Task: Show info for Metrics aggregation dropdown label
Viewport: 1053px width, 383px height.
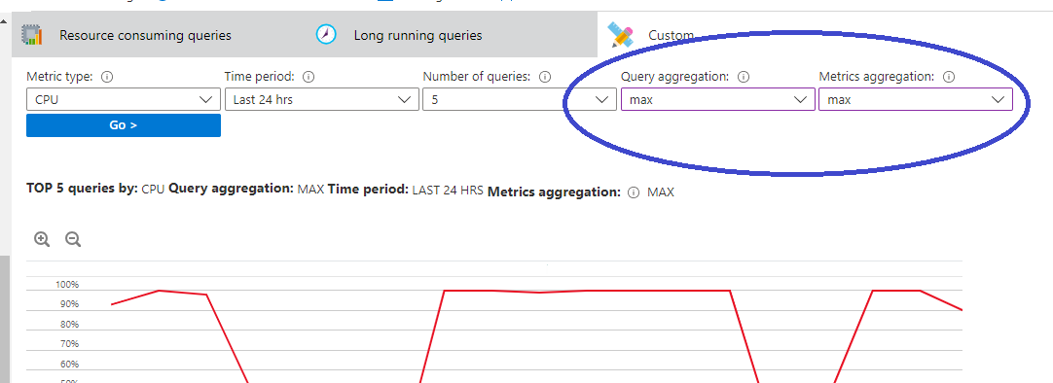Action: [949, 77]
